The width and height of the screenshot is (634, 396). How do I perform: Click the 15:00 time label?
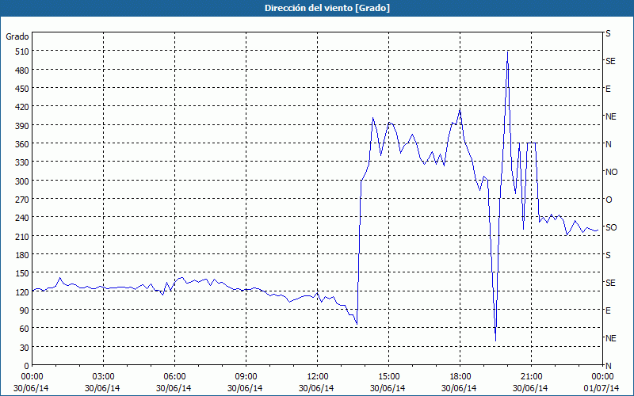(x=388, y=377)
